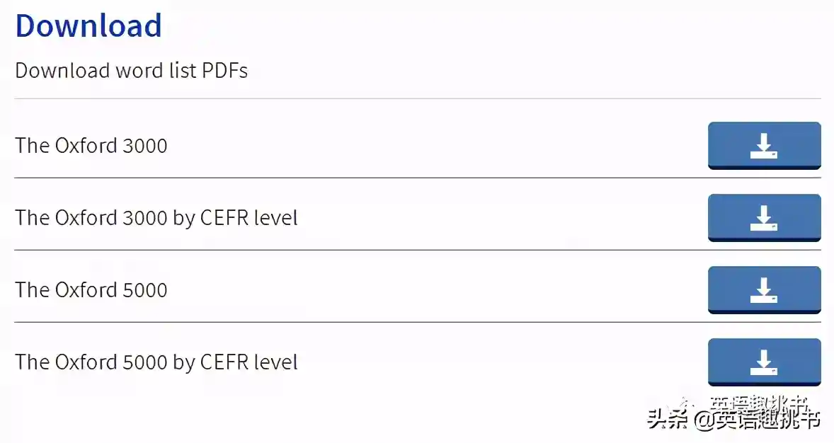The height and width of the screenshot is (443, 834).
Task: Download the Oxford 5000 by CEFR level list
Action: click(764, 362)
